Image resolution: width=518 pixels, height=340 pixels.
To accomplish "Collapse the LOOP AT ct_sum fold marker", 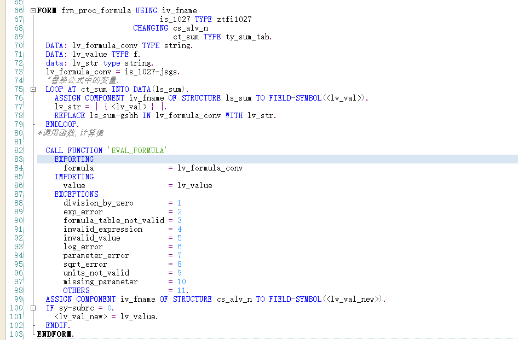I will [x=33, y=89].
